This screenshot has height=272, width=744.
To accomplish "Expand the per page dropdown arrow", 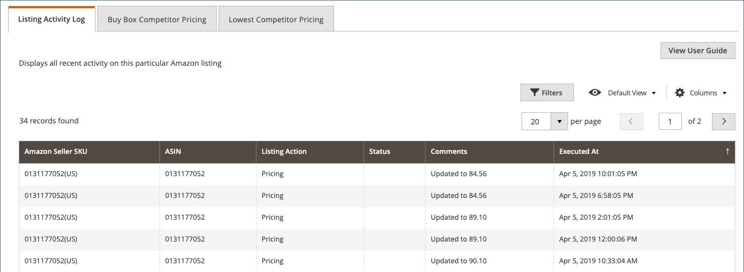I will (x=559, y=121).
